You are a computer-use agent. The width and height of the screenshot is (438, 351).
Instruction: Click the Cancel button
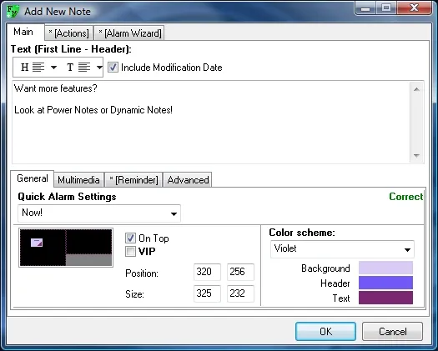pyautogui.click(x=392, y=332)
